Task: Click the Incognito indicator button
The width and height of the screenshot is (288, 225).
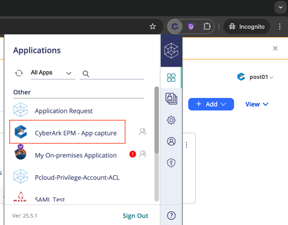Action: (246, 27)
